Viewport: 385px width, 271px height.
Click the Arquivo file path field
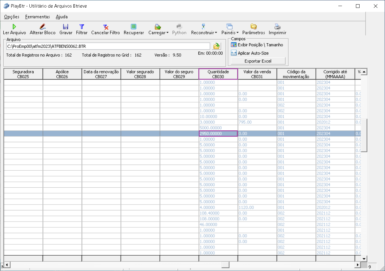(x=108, y=46)
